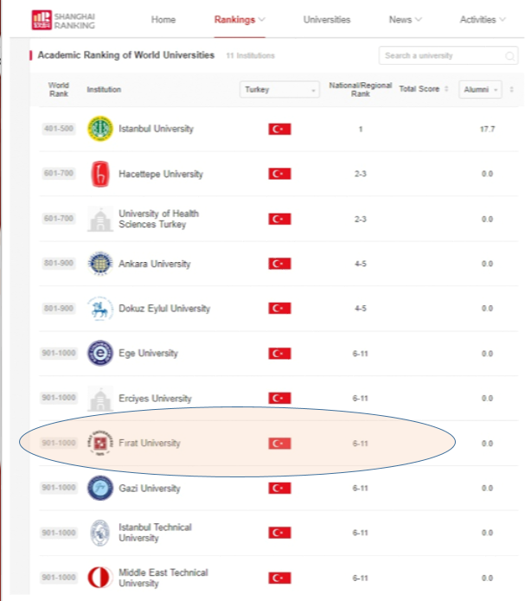Click University of Health Sciences placeholder logo
The width and height of the screenshot is (531, 601).
pyautogui.click(x=100, y=219)
